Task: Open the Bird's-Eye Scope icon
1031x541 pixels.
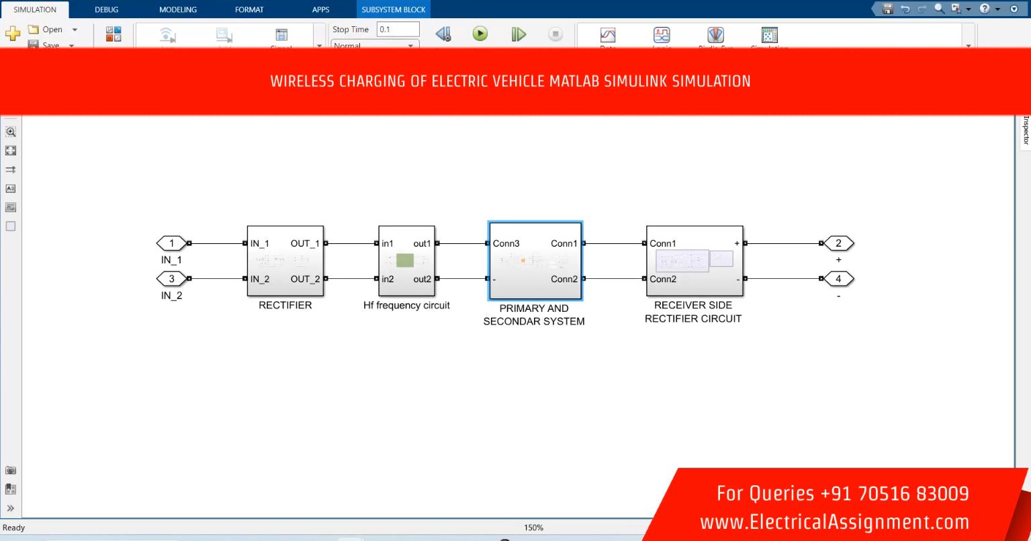Action: tap(715, 35)
